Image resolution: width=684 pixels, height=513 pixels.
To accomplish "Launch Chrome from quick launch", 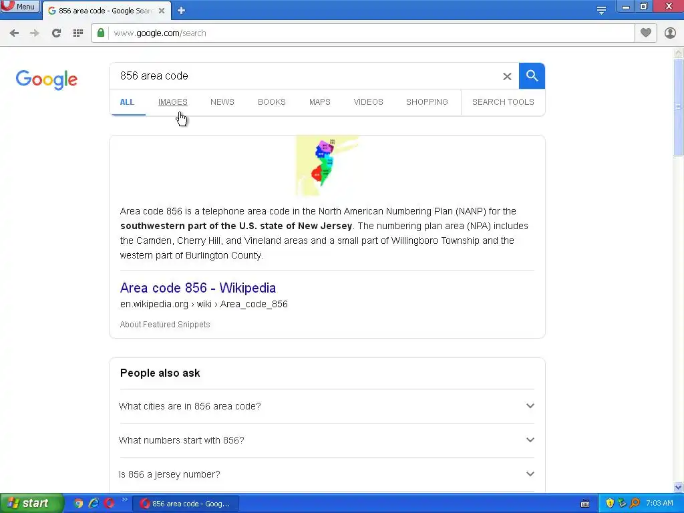I will tap(78, 504).
